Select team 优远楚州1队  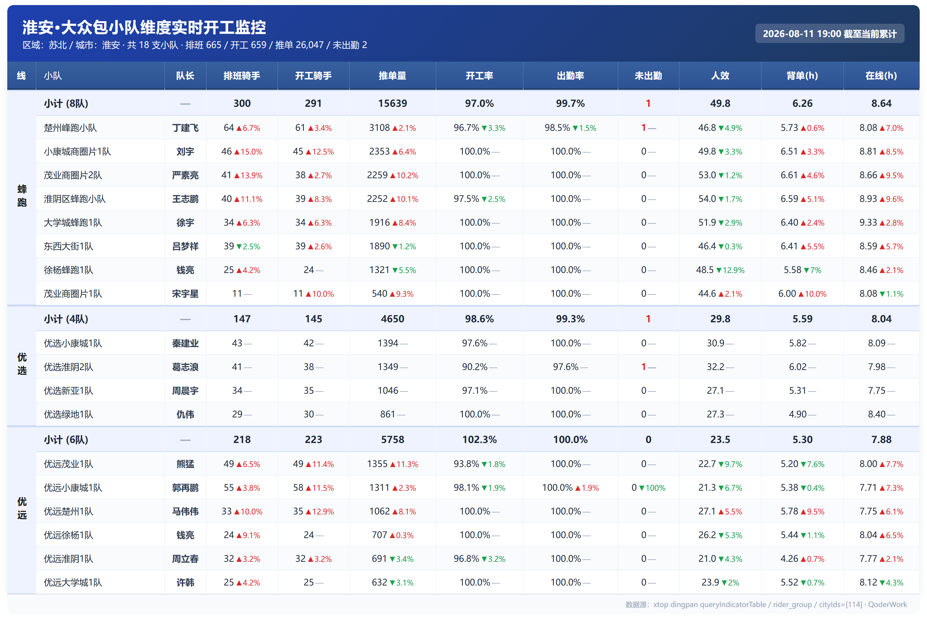[x=68, y=512]
